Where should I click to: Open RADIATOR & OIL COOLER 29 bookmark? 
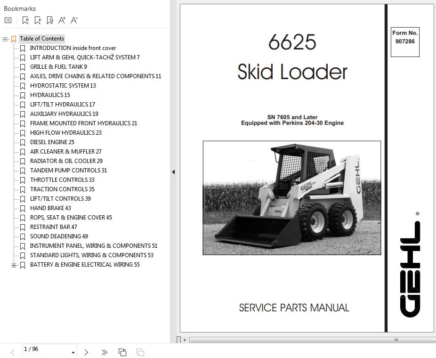click(x=66, y=161)
